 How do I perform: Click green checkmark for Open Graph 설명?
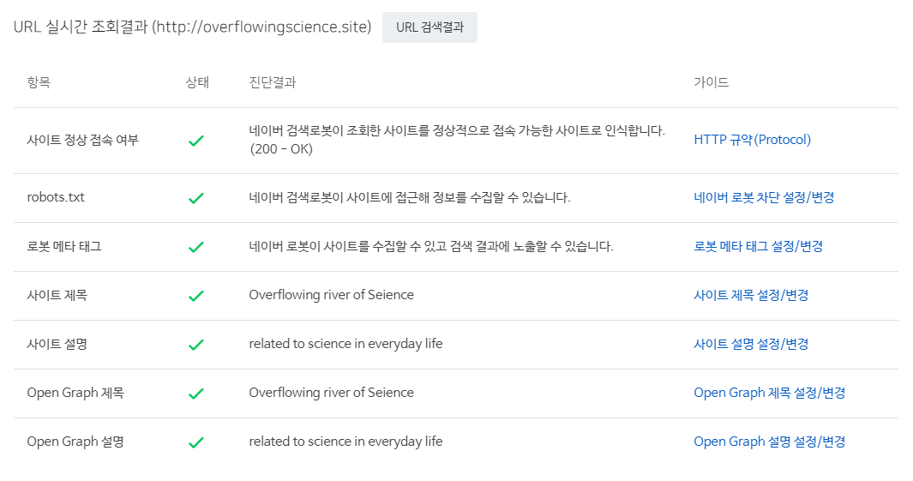[196, 442]
